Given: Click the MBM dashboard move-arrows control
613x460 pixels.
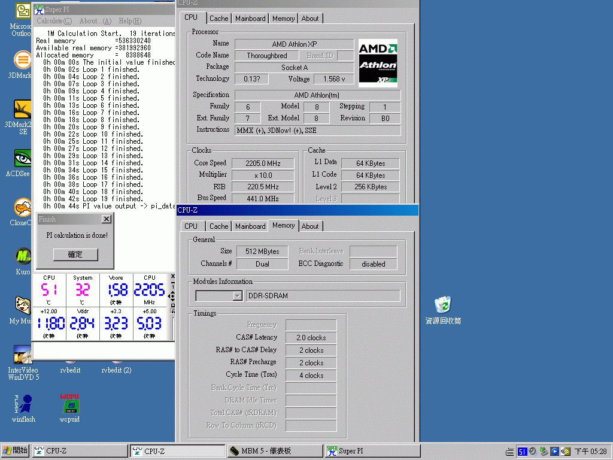Looking at the screenshot, I should click(x=172, y=296).
